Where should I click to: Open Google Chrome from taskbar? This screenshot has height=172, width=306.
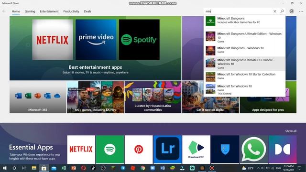pos(143,168)
